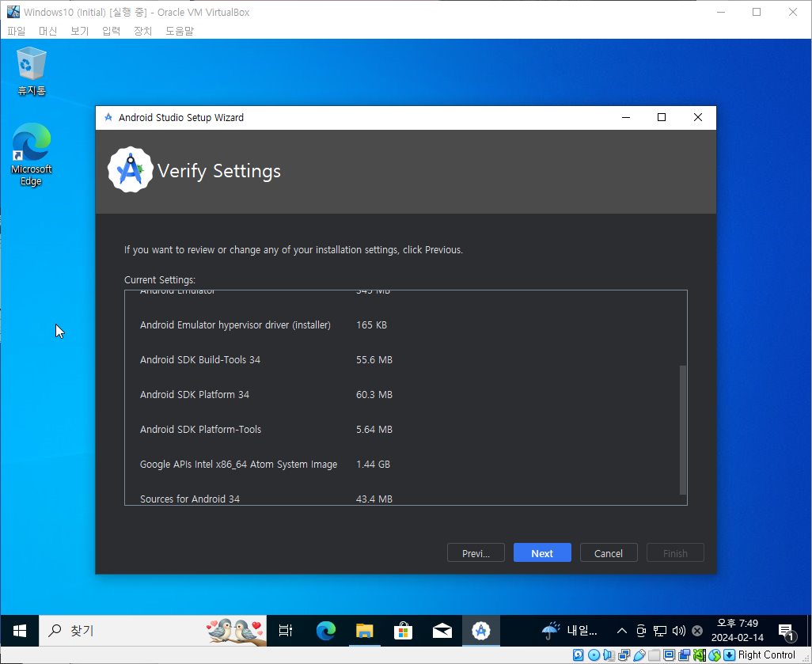Select Google APIs Intel x86_64 Atom System Image
This screenshot has height=664, width=812.
238,464
